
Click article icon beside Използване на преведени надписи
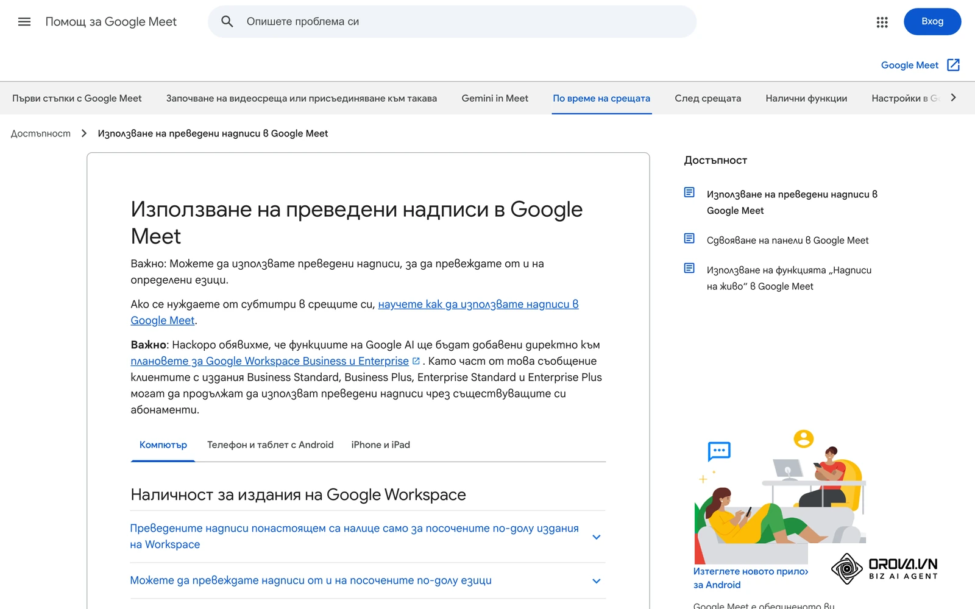(689, 193)
